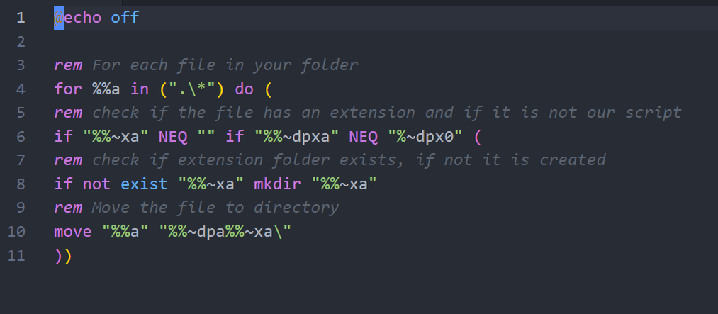Click line number 10 in the gutter
The height and width of the screenshot is (314, 718).
point(16,232)
